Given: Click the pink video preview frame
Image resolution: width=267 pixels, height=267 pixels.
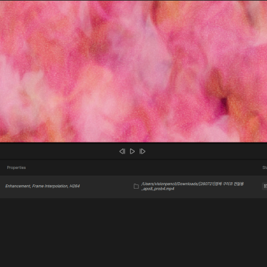Looking at the screenshot, I should pyautogui.click(x=133, y=72).
